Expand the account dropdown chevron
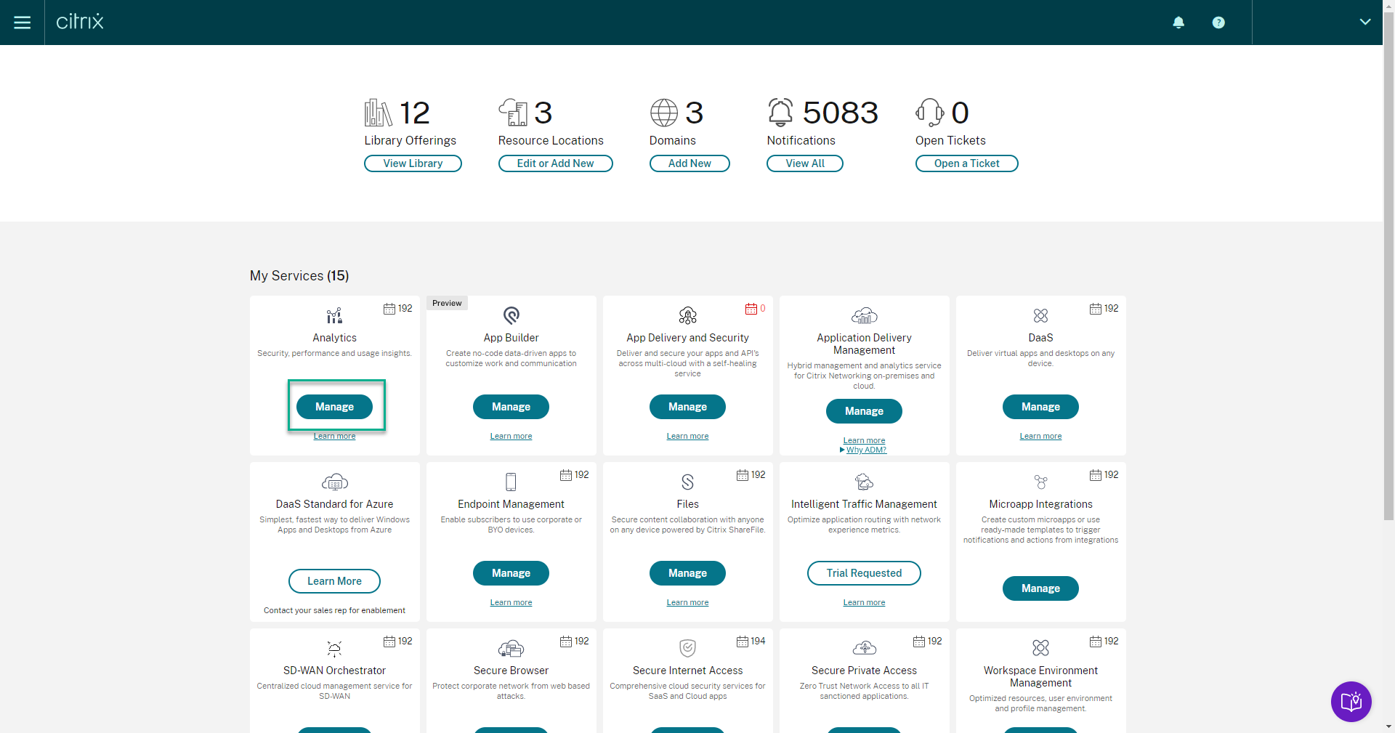Viewport: 1395px width, 733px height. (1365, 22)
